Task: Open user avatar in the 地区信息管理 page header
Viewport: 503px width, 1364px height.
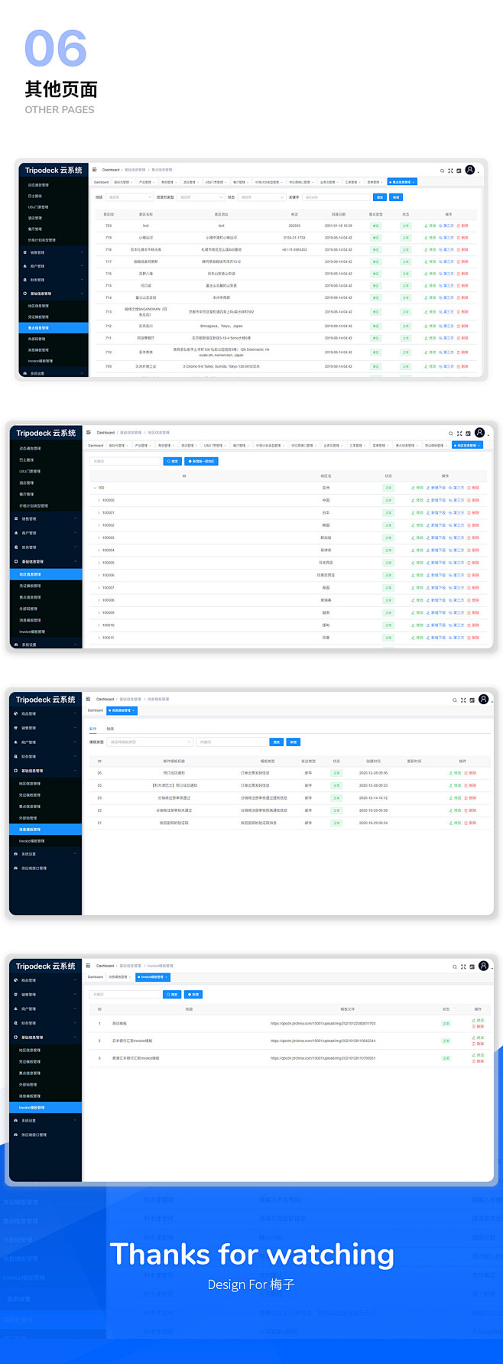Action: tap(479, 433)
